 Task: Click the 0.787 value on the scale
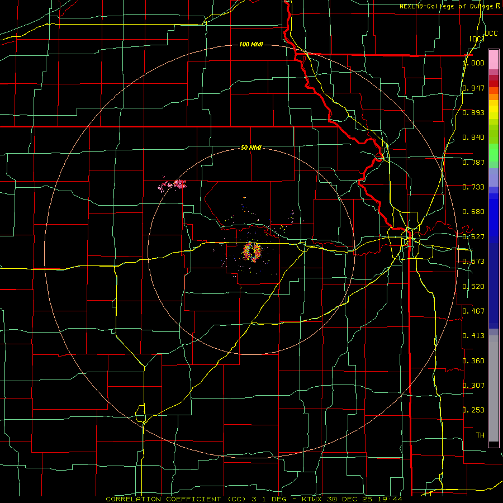click(x=473, y=162)
